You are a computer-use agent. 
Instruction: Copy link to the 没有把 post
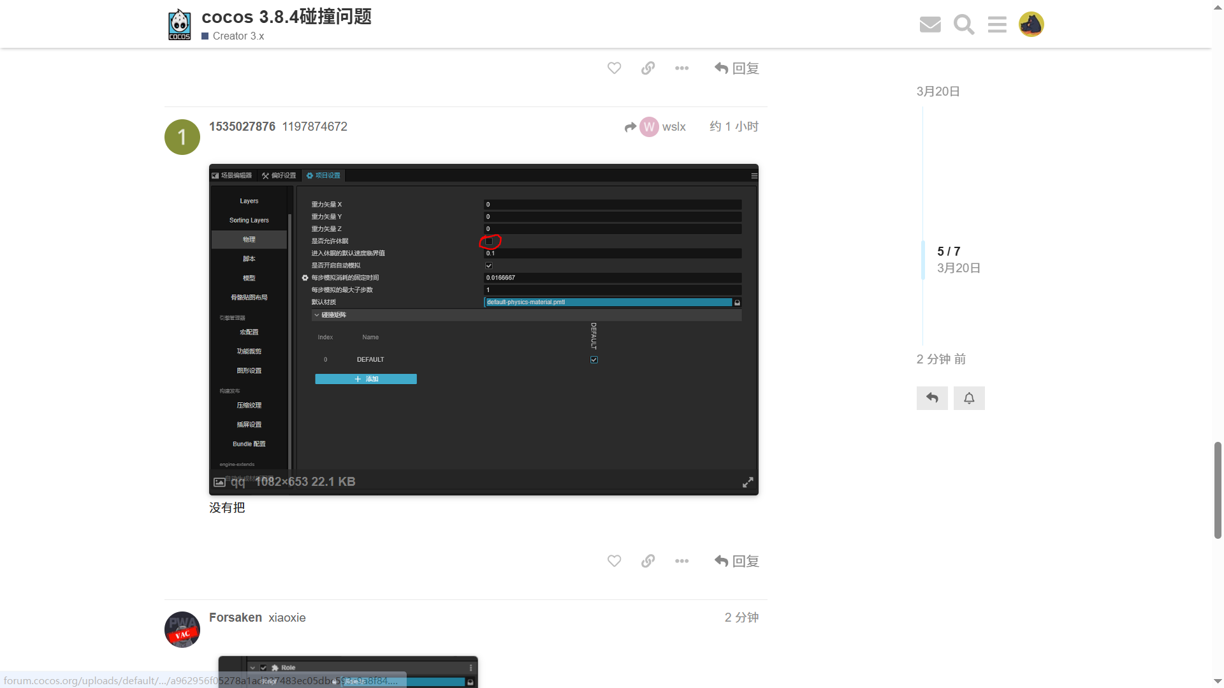click(648, 561)
